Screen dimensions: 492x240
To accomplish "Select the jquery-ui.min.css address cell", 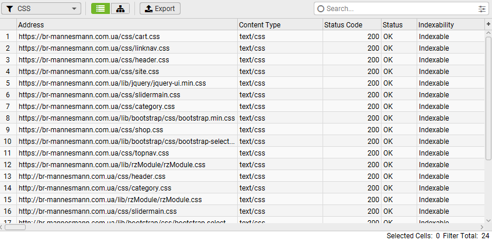I will (x=127, y=83).
